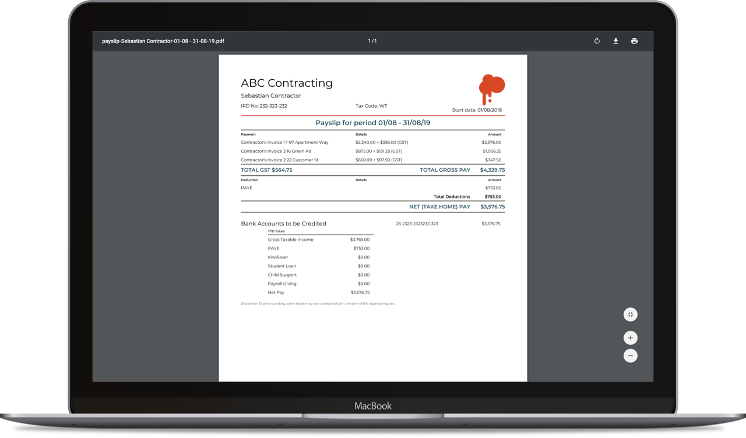The width and height of the screenshot is (746, 438).
Task: Click the amount $2,576.00
Action: [491, 142]
